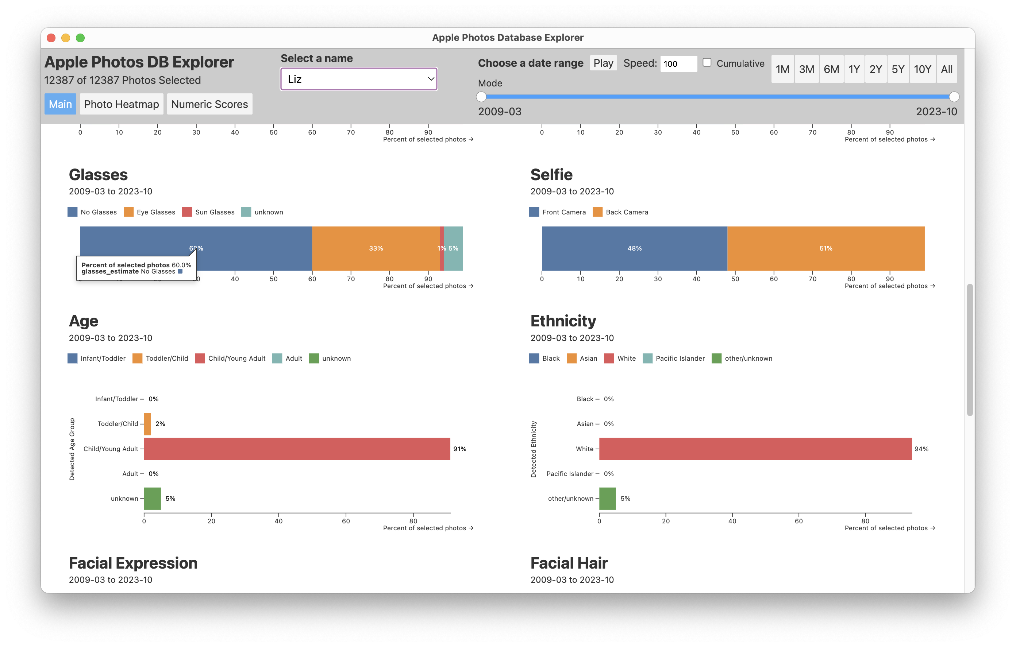Click the other/unknown ethnicity legend swatch
This screenshot has width=1016, height=647.
[716, 358]
